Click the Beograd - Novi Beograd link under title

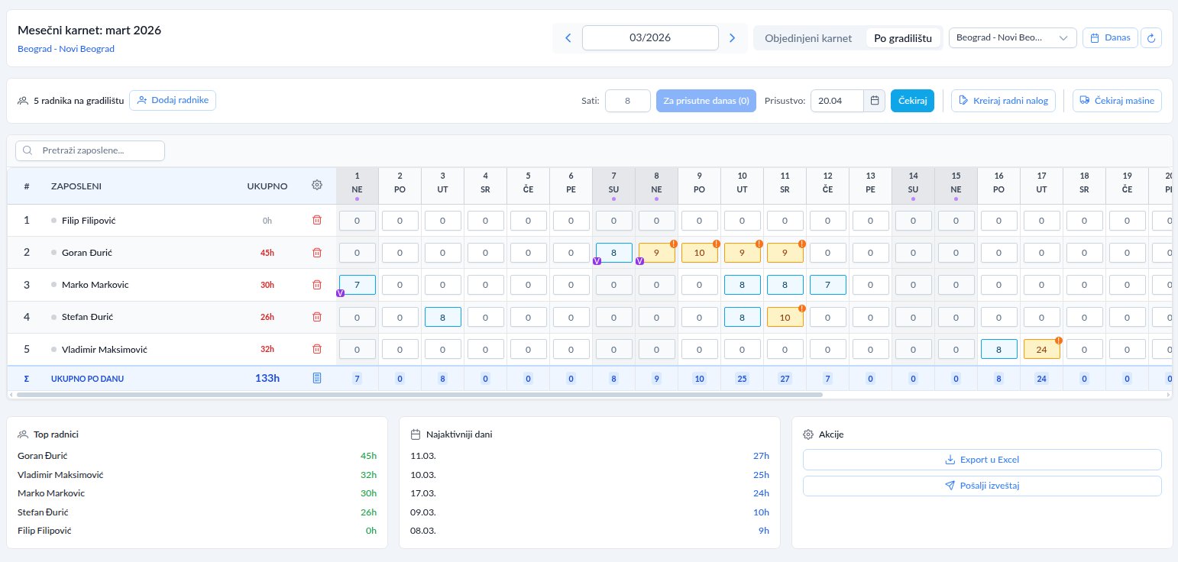pos(66,49)
